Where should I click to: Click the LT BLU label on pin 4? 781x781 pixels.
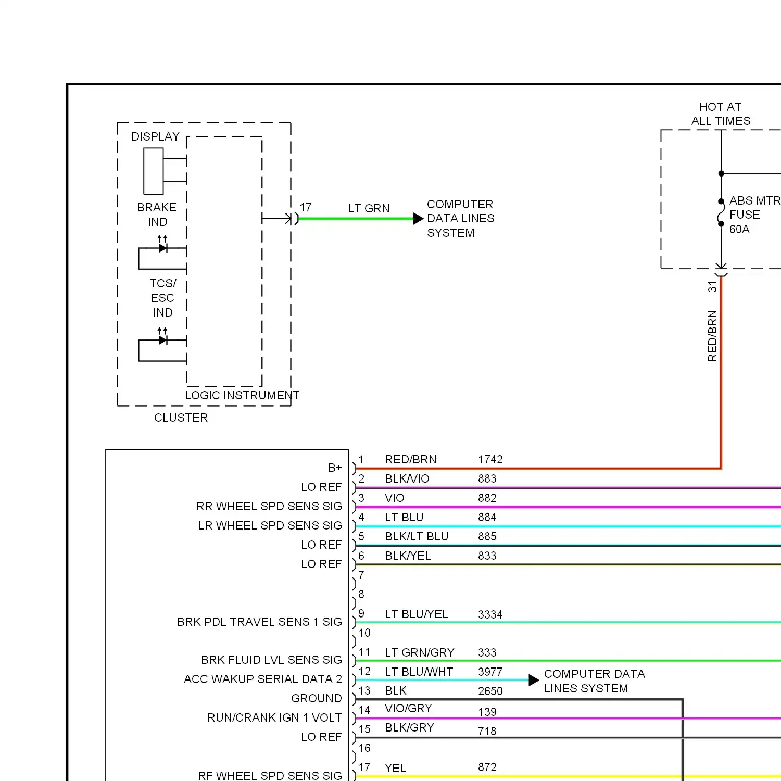[x=404, y=517]
